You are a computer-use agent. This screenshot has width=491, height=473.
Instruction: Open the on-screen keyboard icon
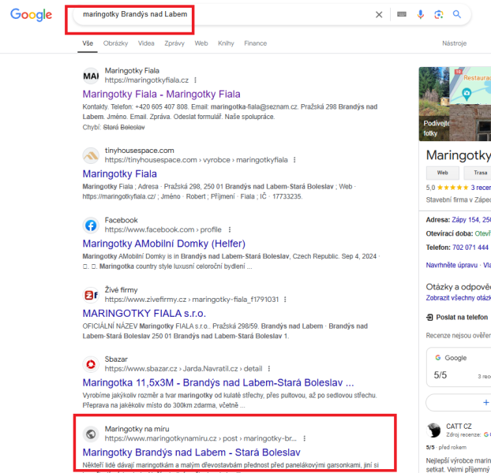click(402, 14)
